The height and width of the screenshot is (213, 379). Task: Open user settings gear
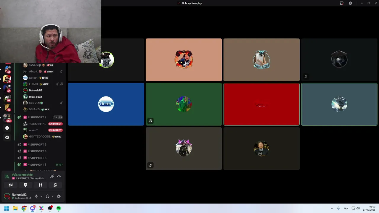click(x=59, y=196)
